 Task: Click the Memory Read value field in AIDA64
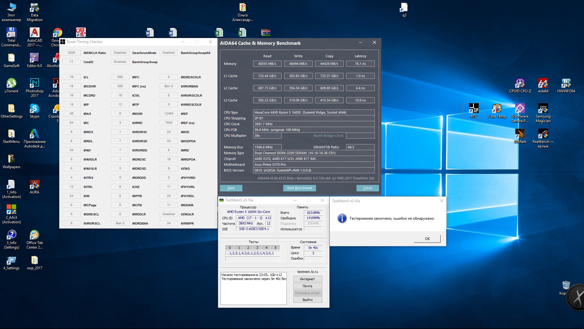(x=267, y=64)
